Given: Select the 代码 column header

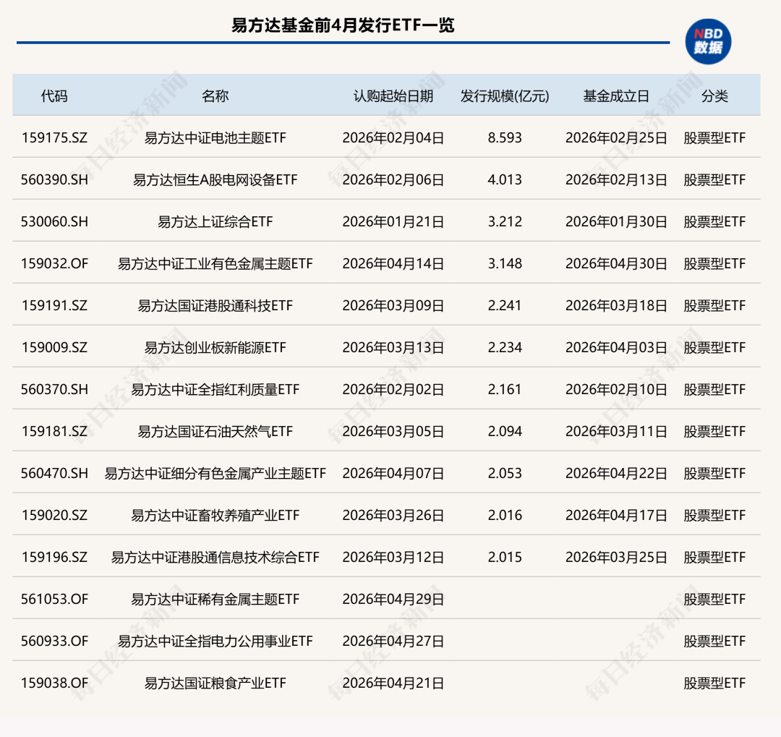Looking at the screenshot, I should (x=54, y=95).
